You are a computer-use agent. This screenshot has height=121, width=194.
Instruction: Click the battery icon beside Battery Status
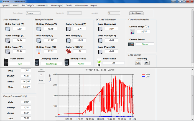click(67, 62)
